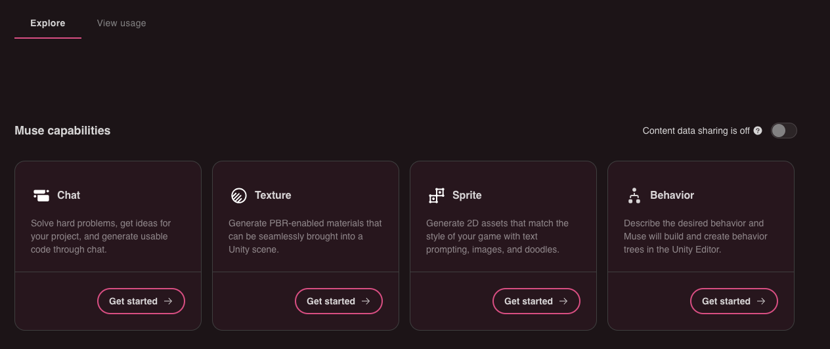
Task: Enable the content data sharing toggle
Action: (x=783, y=131)
